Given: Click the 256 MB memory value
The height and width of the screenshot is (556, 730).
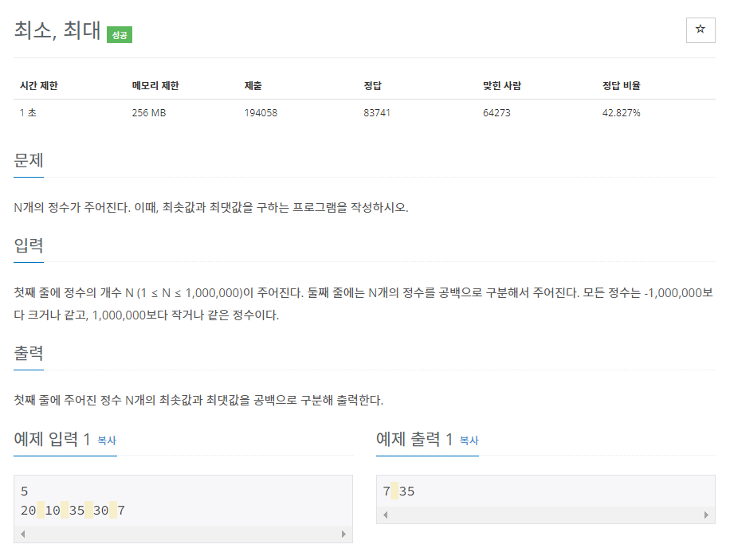Looking at the screenshot, I should pos(149,112).
